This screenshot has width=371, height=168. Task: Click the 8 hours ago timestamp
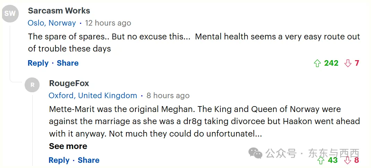(x=168, y=96)
